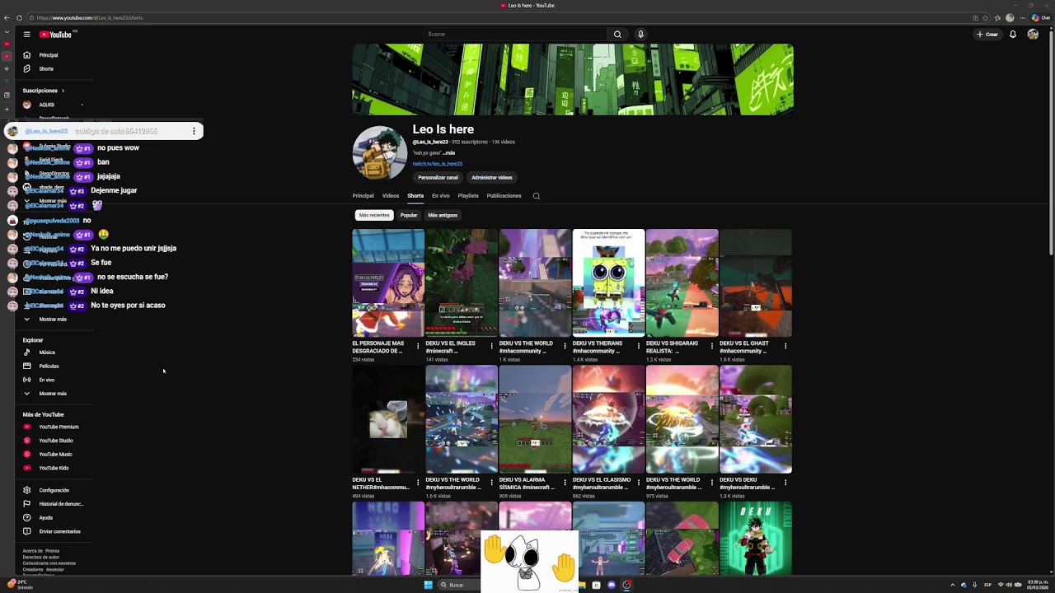The image size is (1055, 593).
Task: Open Películas in the Explorar section
Action: 49,367
